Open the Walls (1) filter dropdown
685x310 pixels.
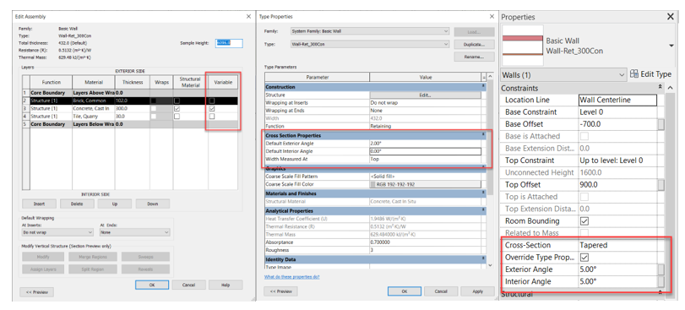[x=563, y=74]
